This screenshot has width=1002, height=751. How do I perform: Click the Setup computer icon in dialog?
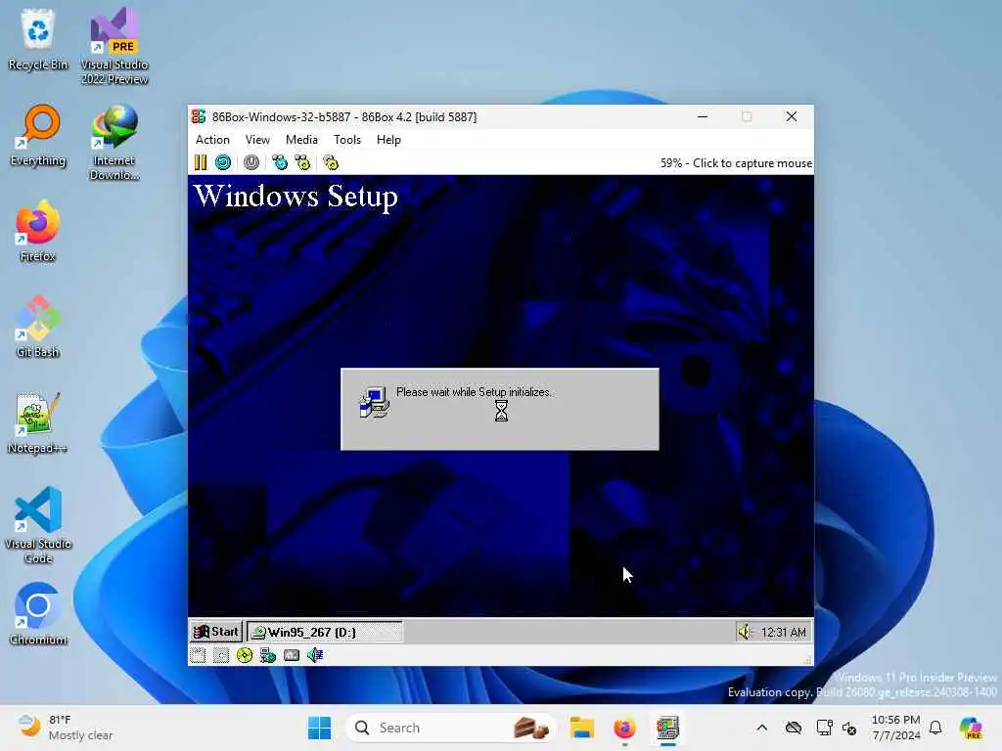tap(375, 403)
